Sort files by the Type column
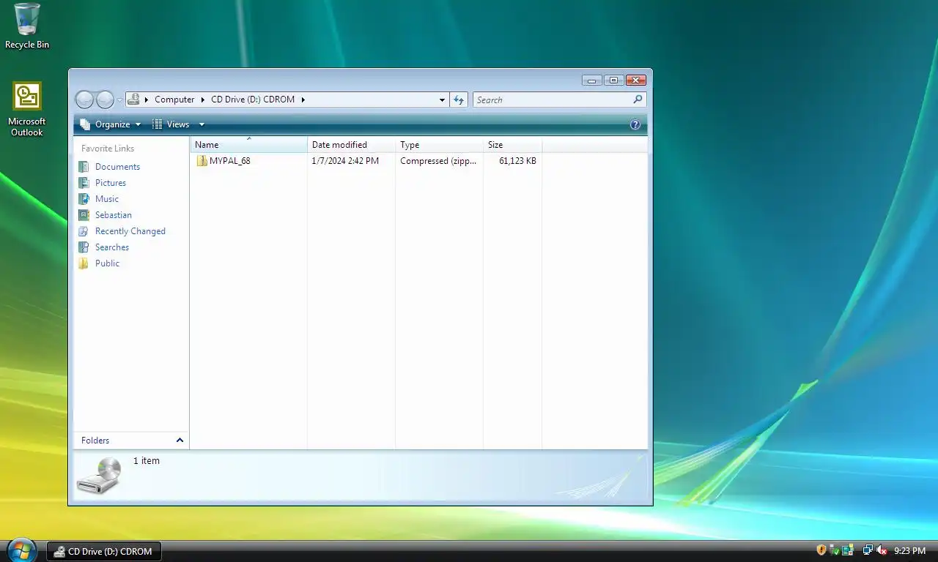 (x=440, y=145)
